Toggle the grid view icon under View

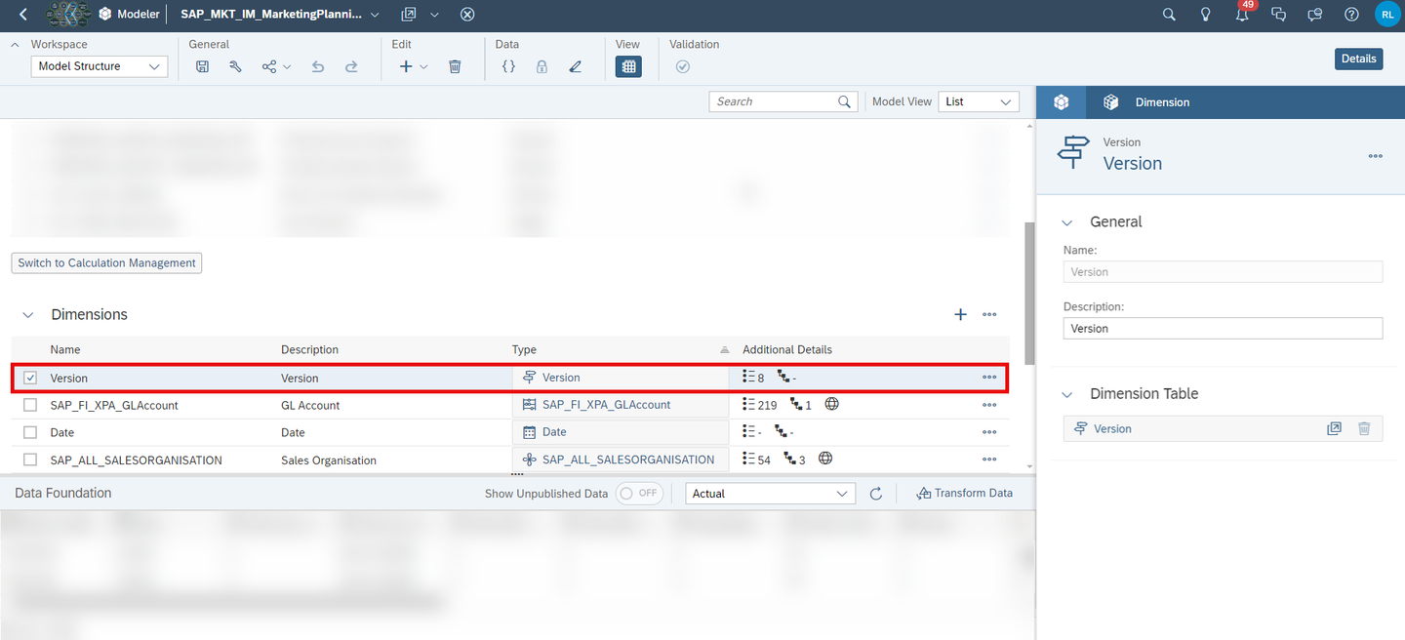(628, 66)
